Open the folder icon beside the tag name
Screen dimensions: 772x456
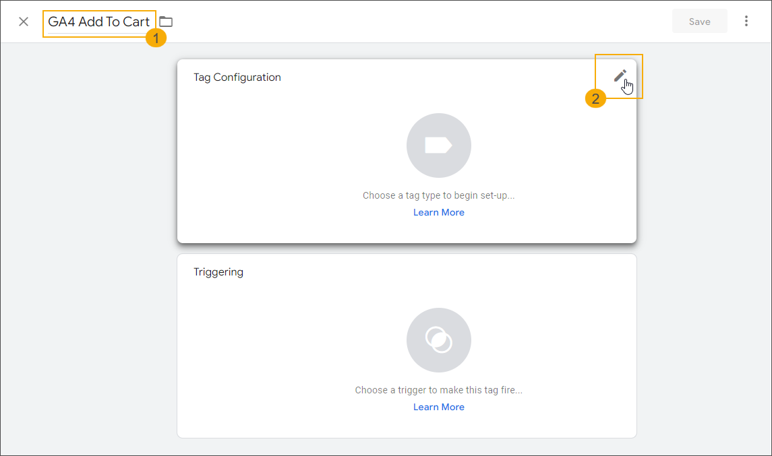[x=165, y=21]
